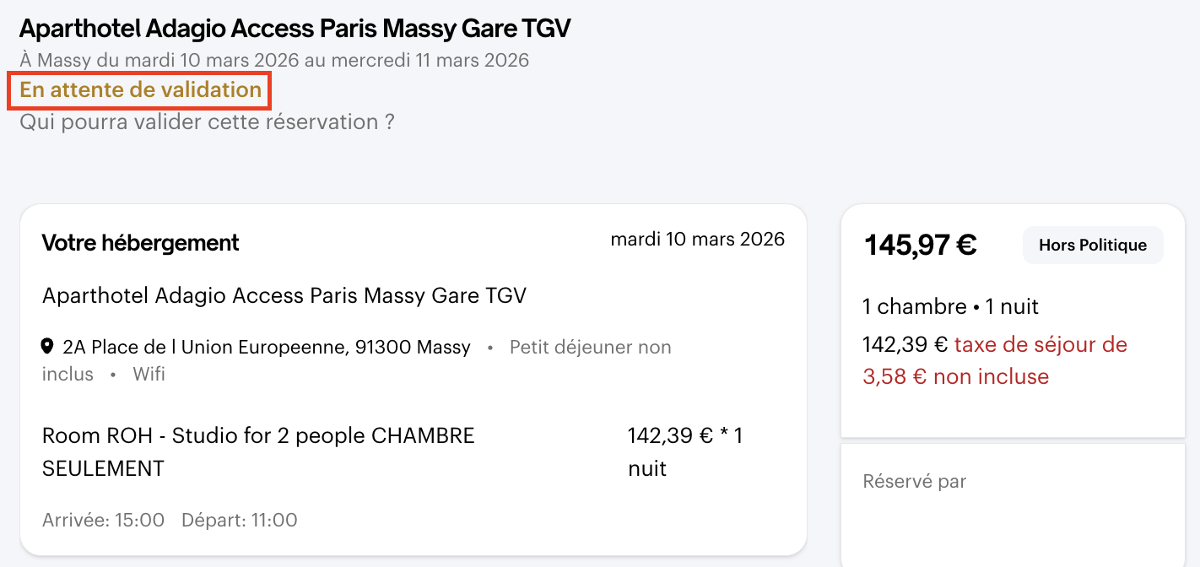Click the total price "145,97 €"
Image resolution: width=1200 pixels, height=567 pixels.
[x=920, y=246]
